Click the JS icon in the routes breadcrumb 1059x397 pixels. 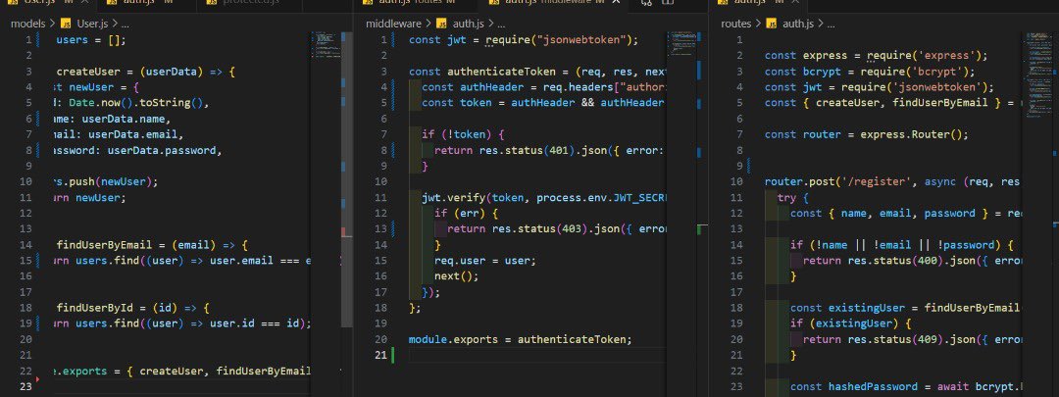(772, 24)
